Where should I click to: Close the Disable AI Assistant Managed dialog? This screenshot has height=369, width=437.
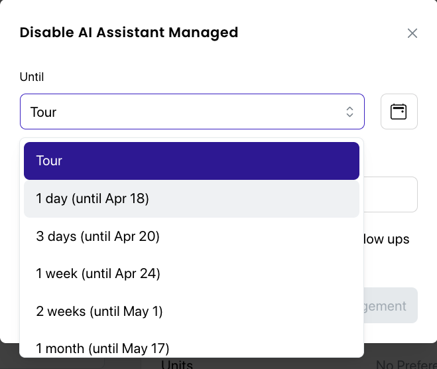click(412, 33)
